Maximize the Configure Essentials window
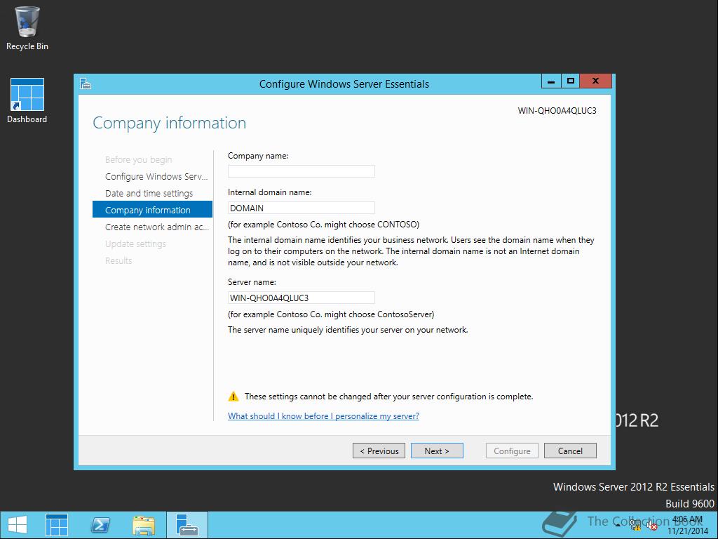 tap(571, 81)
